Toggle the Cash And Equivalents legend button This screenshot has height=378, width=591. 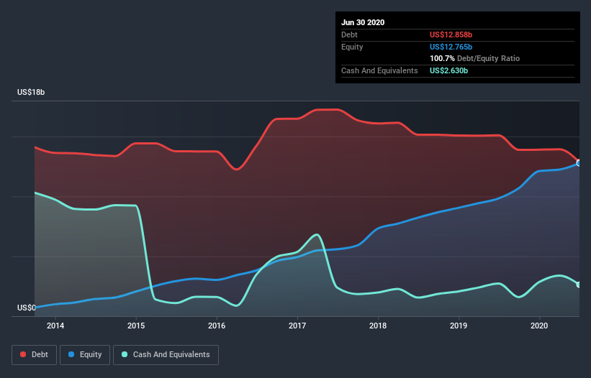[x=166, y=355]
